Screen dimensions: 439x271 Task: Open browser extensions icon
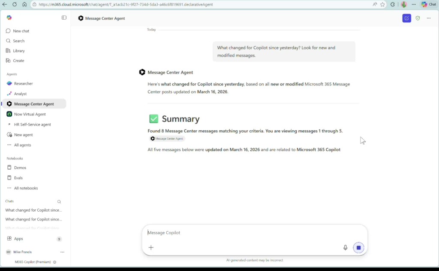pos(393,4)
